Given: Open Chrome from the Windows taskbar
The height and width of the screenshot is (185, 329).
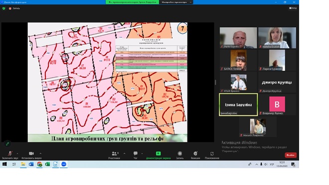Looking at the screenshot, I should click(x=39, y=164).
